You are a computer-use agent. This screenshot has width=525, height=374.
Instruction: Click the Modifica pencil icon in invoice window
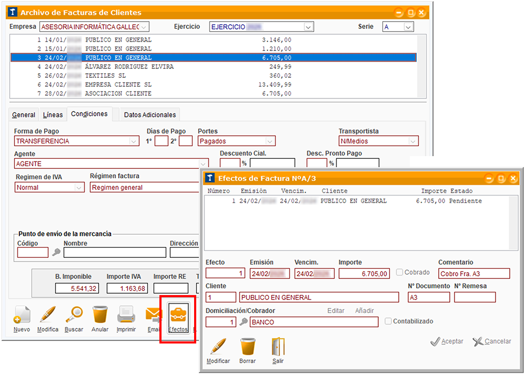48,316
